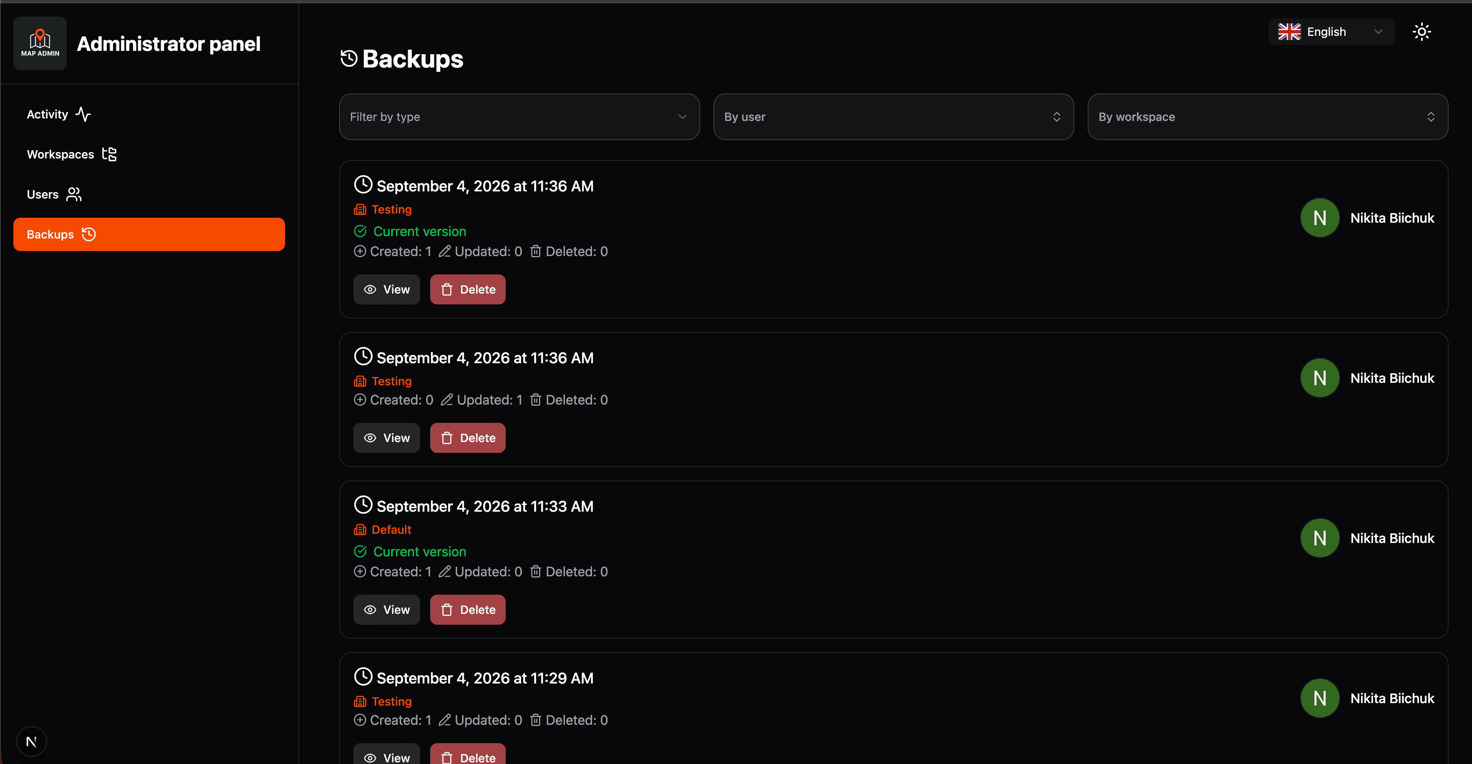Click the Backups heading history icon
This screenshot has width=1472, height=764.
348,58
